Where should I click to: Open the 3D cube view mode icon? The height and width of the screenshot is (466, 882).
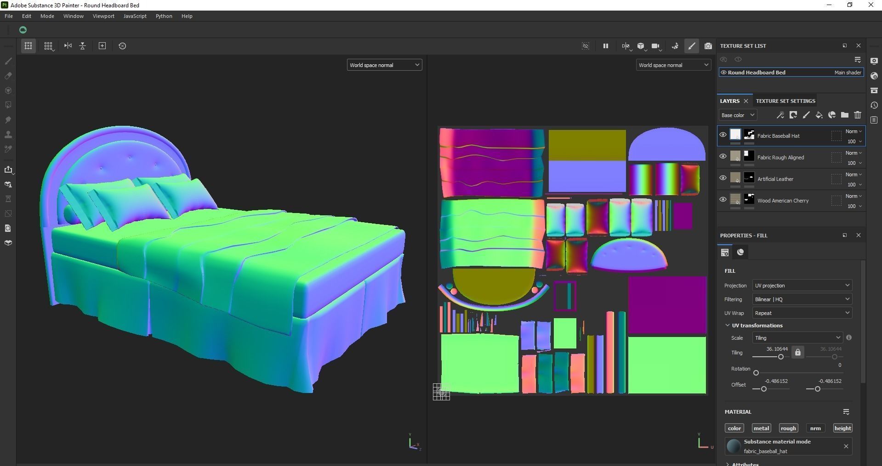[x=641, y=46]
